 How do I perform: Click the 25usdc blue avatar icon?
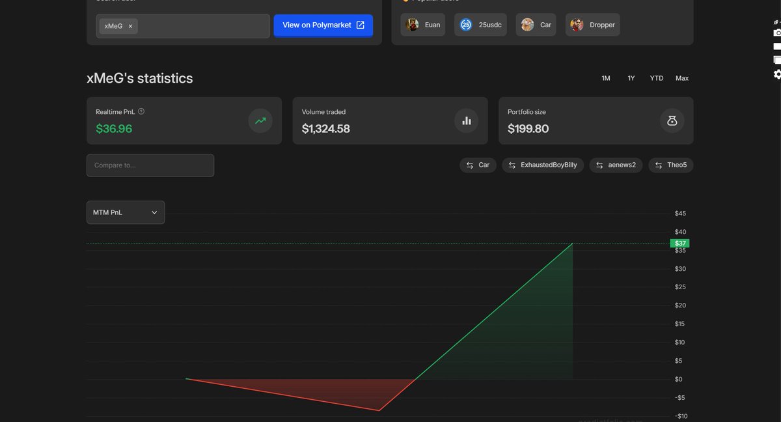click(466, 25)
